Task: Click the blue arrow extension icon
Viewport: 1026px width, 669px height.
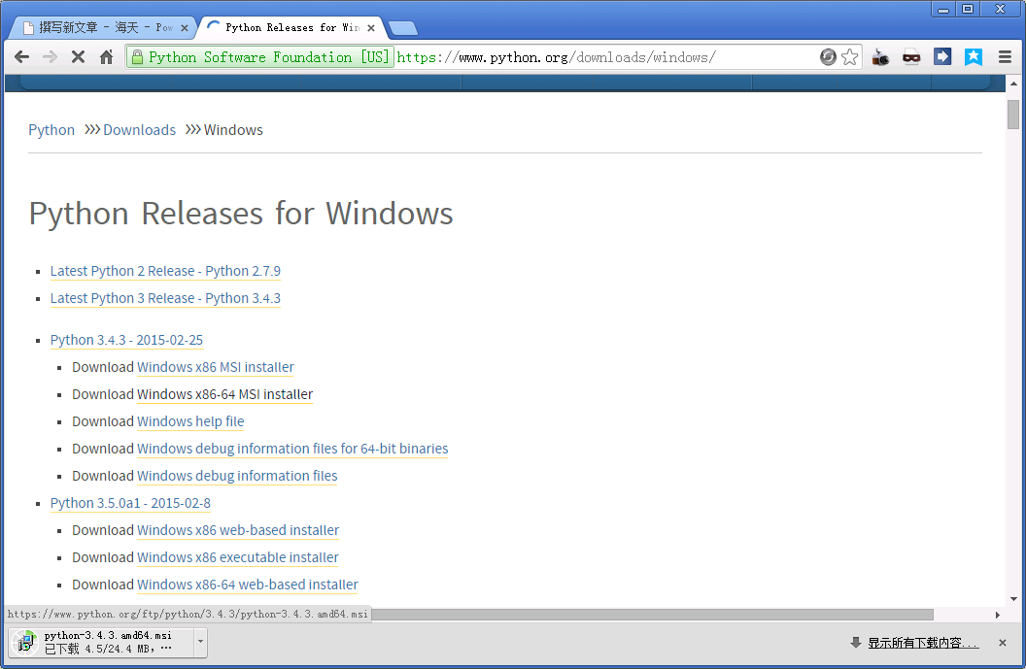Action: 942,57
